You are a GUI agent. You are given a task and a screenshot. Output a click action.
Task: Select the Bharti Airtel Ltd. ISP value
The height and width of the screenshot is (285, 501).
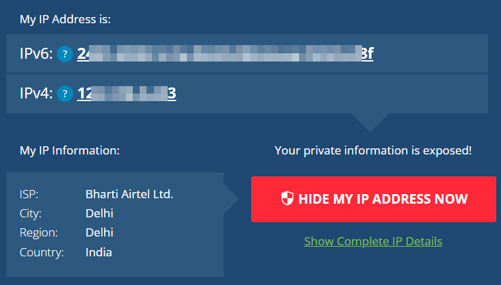click(129, 194)
